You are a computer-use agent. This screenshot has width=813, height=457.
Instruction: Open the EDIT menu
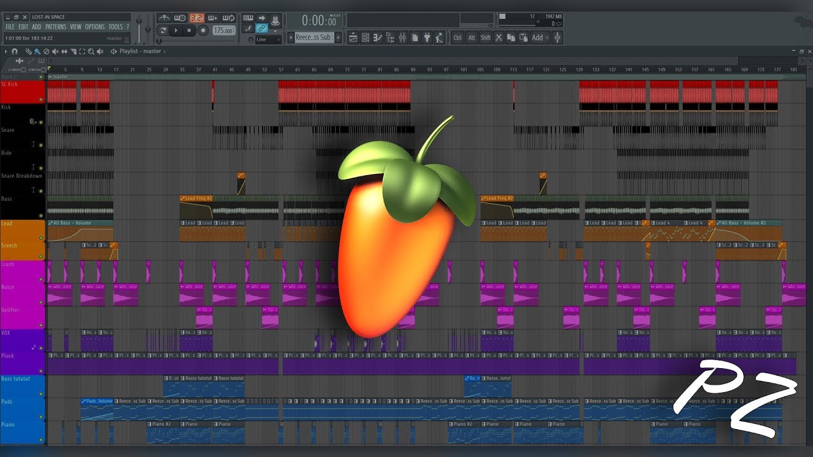pyautogui.click(x=24, y=27)
